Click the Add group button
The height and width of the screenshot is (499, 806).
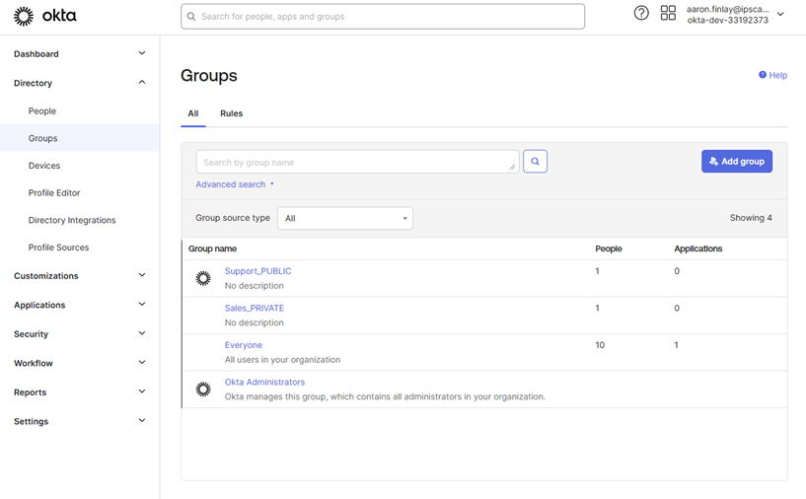tap(736, 162)
